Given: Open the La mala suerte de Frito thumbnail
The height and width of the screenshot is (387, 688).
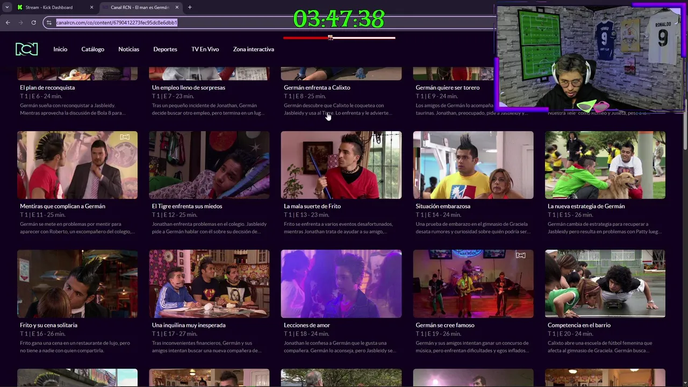Looking at the screenshot, I should 341,165.
